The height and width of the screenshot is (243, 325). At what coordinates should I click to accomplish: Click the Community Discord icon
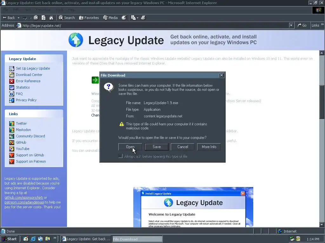(12, 136)
